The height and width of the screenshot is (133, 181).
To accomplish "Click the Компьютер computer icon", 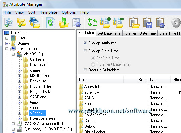I will point(13,49).
